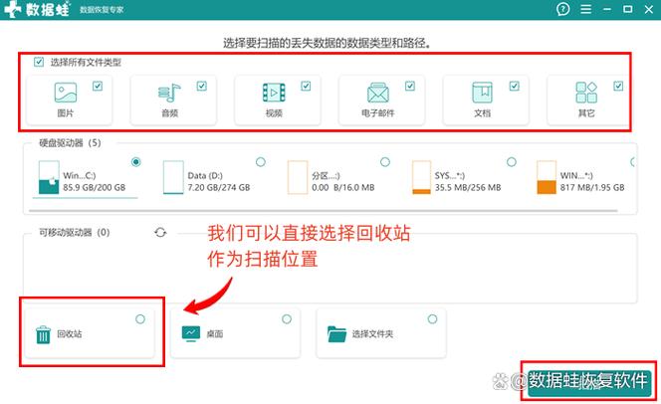Select the 其它 other types icon
This screenshot has height=404, width=661.
[586, 93]
